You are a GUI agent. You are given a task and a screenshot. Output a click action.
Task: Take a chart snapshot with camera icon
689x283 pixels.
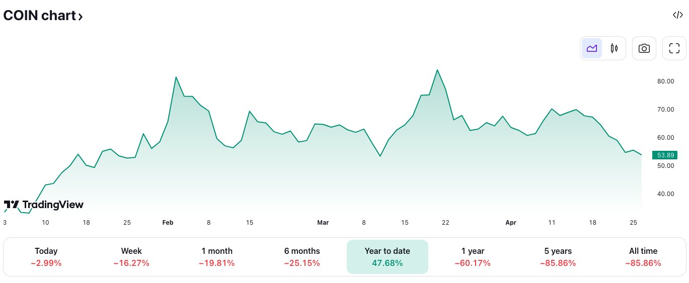(x=644, y=48)
